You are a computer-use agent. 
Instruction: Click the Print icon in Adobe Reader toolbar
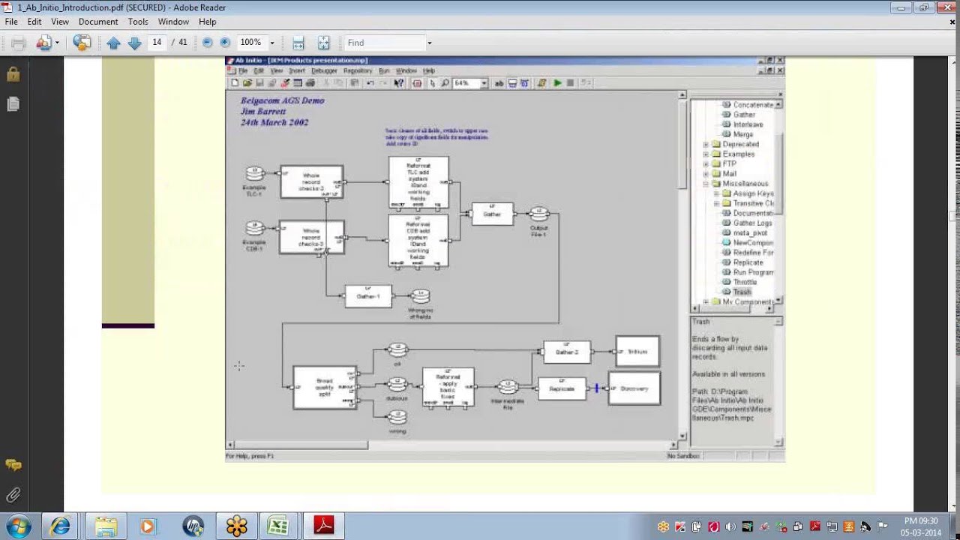coord(18,43)
